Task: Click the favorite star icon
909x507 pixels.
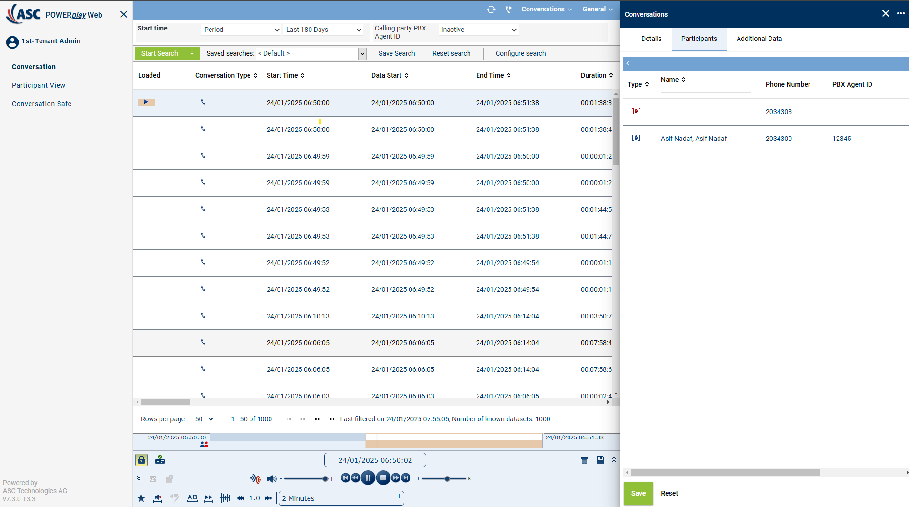Action: pyautogui.click(x=141, y=498)
